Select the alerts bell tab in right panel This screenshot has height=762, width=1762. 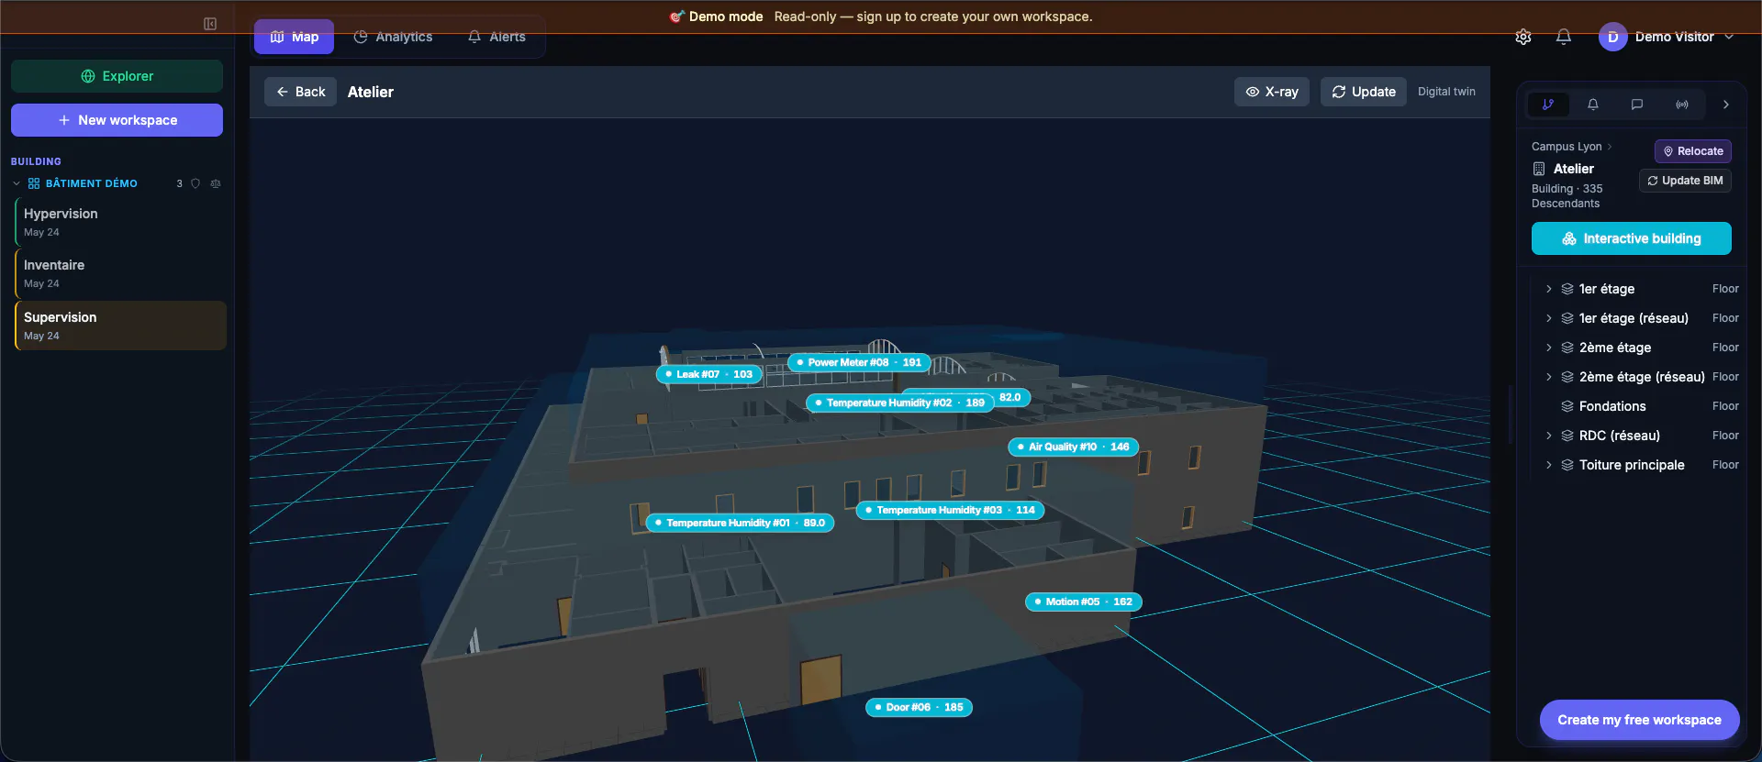point(1593,105)
